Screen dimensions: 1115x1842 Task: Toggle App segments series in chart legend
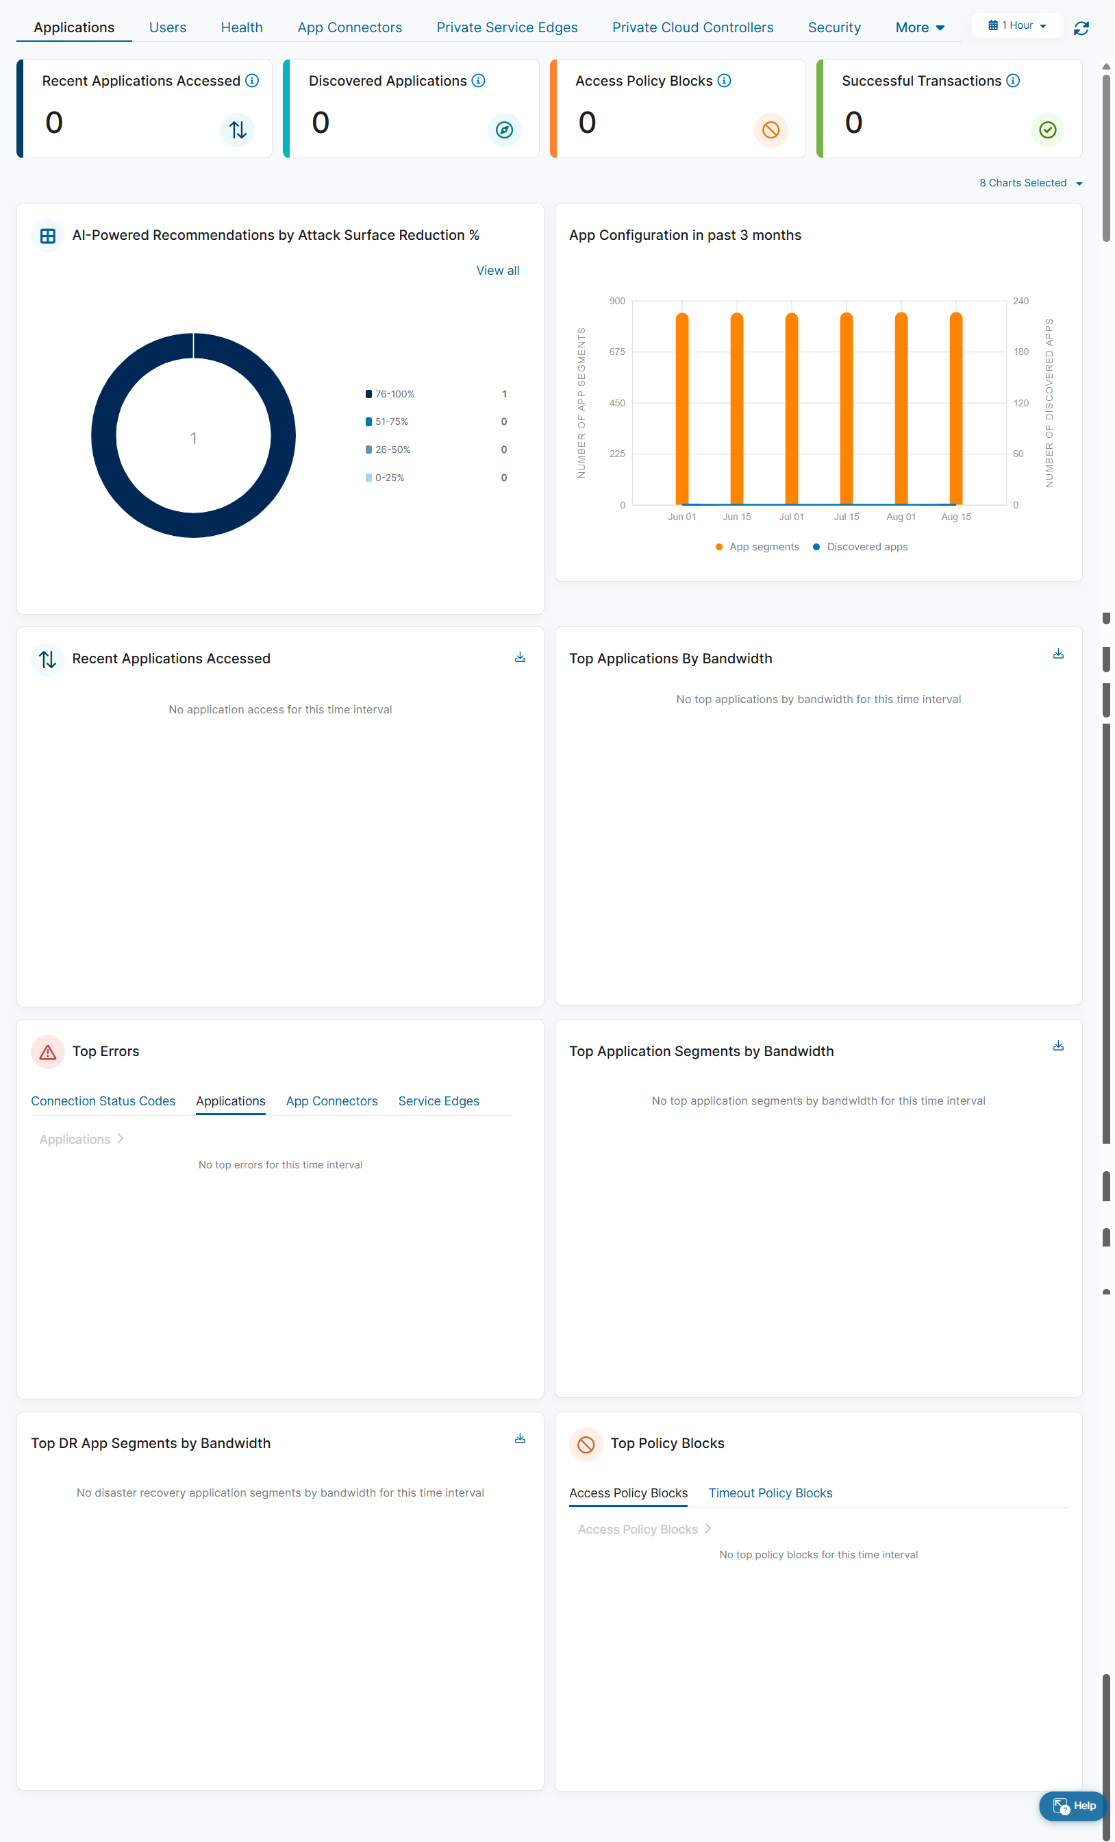(x=757, y=548)
